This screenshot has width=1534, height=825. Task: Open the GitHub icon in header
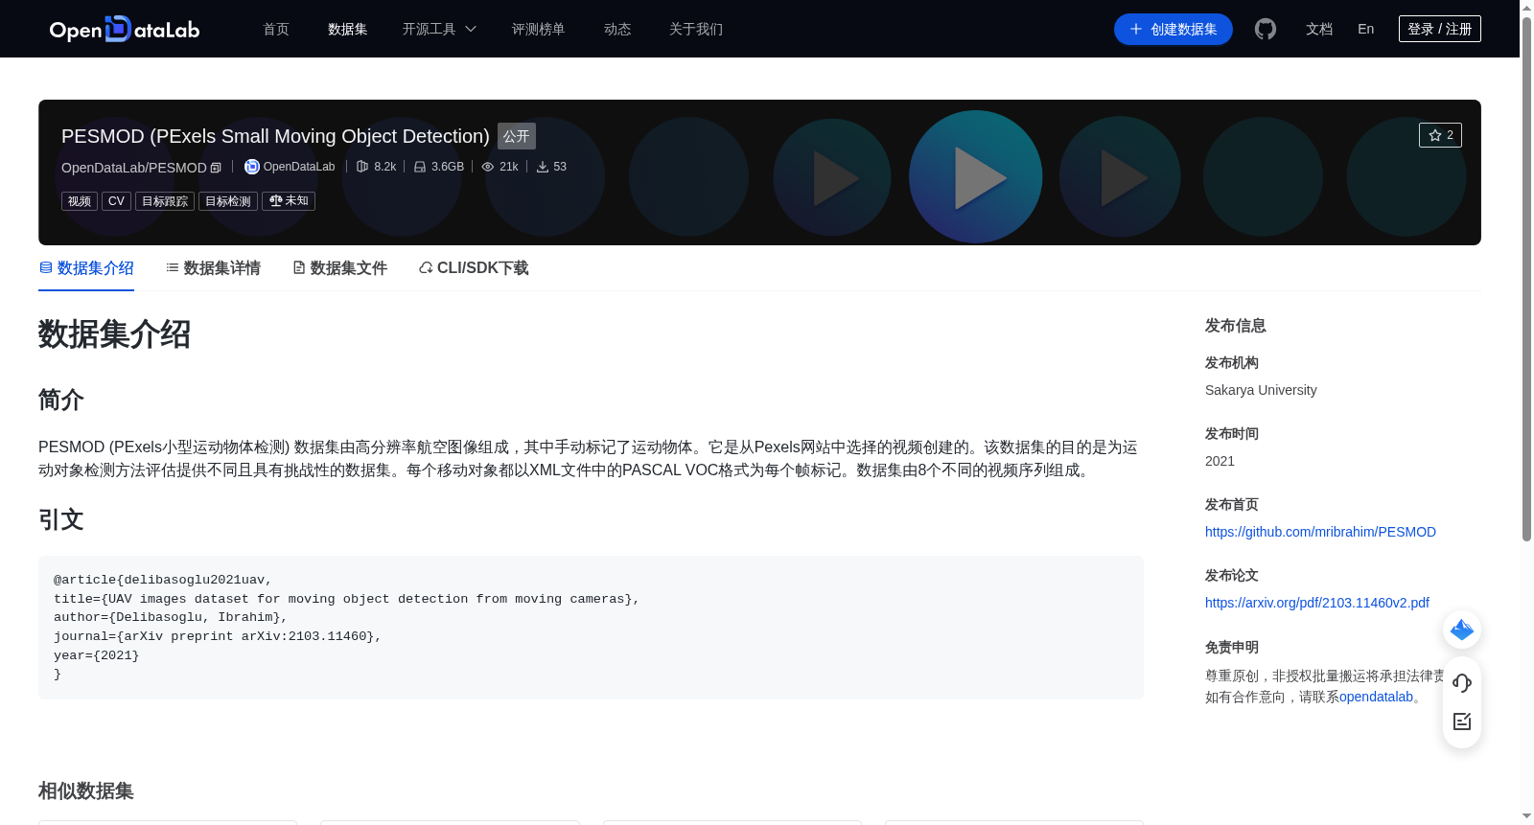coord(1266,30)
